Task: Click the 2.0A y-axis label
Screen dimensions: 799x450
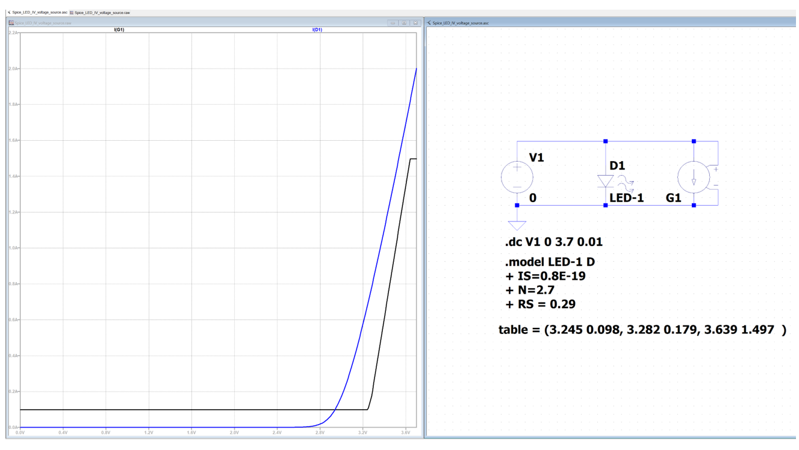Action: pos(13,69)
